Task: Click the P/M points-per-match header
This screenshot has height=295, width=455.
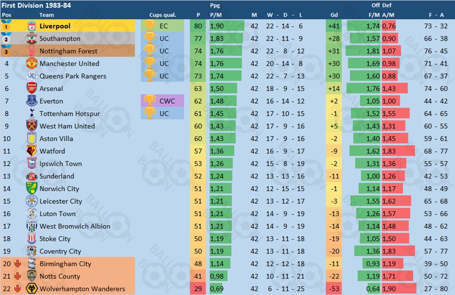Action: [x=216, y=15]
